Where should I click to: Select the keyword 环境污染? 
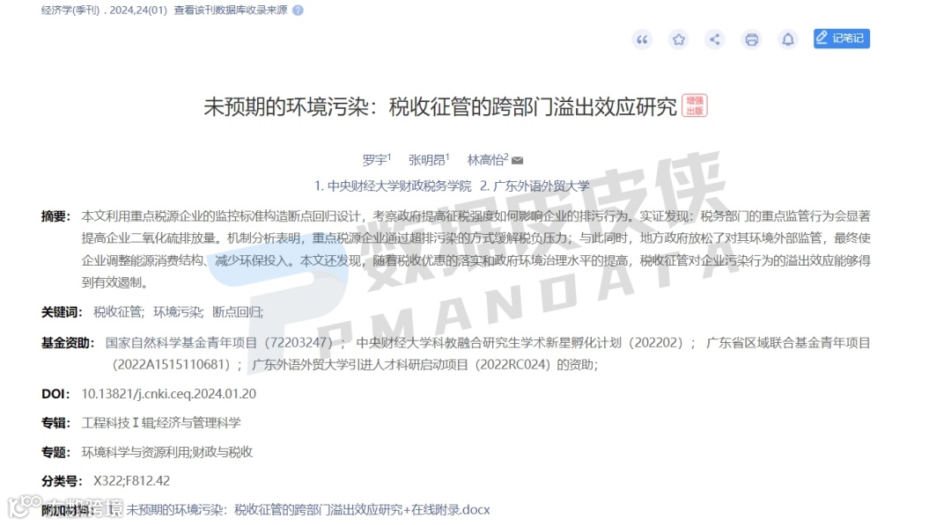(177, 312)
